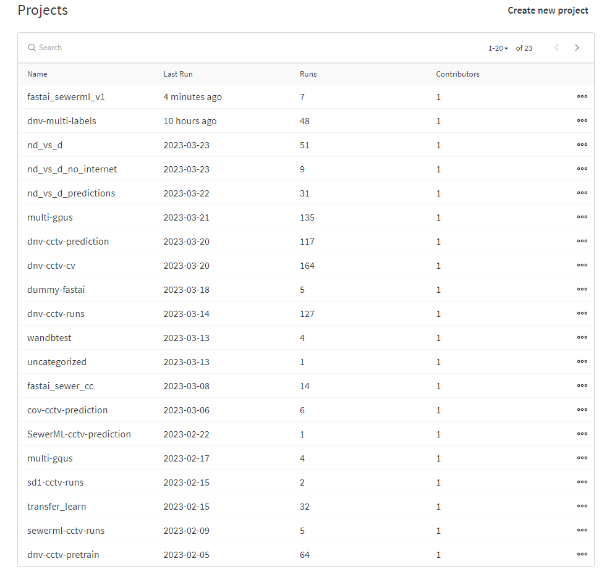
Task: Open the uncategorized project
Action: pyautogui.click(x=57, y=361)
